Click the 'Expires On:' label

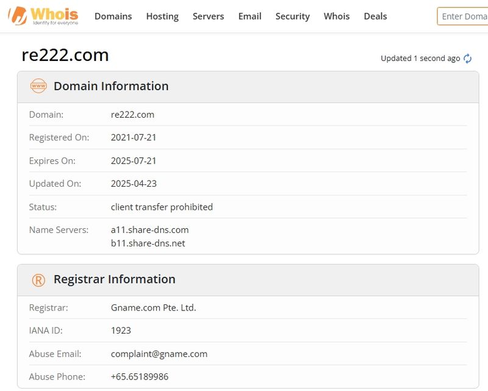point(52,160)
